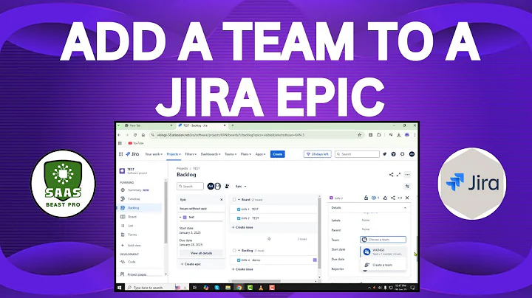Open Projects dropdown menu
Viewport: 532px width, 298px height.
[x=174, y=154]
